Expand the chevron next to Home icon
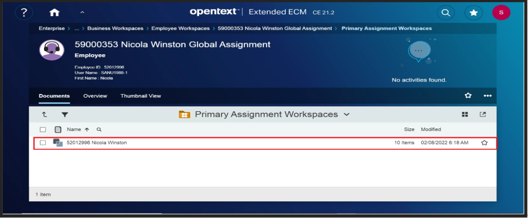Viewport: 528px width, 218px height. pos(82,13)
